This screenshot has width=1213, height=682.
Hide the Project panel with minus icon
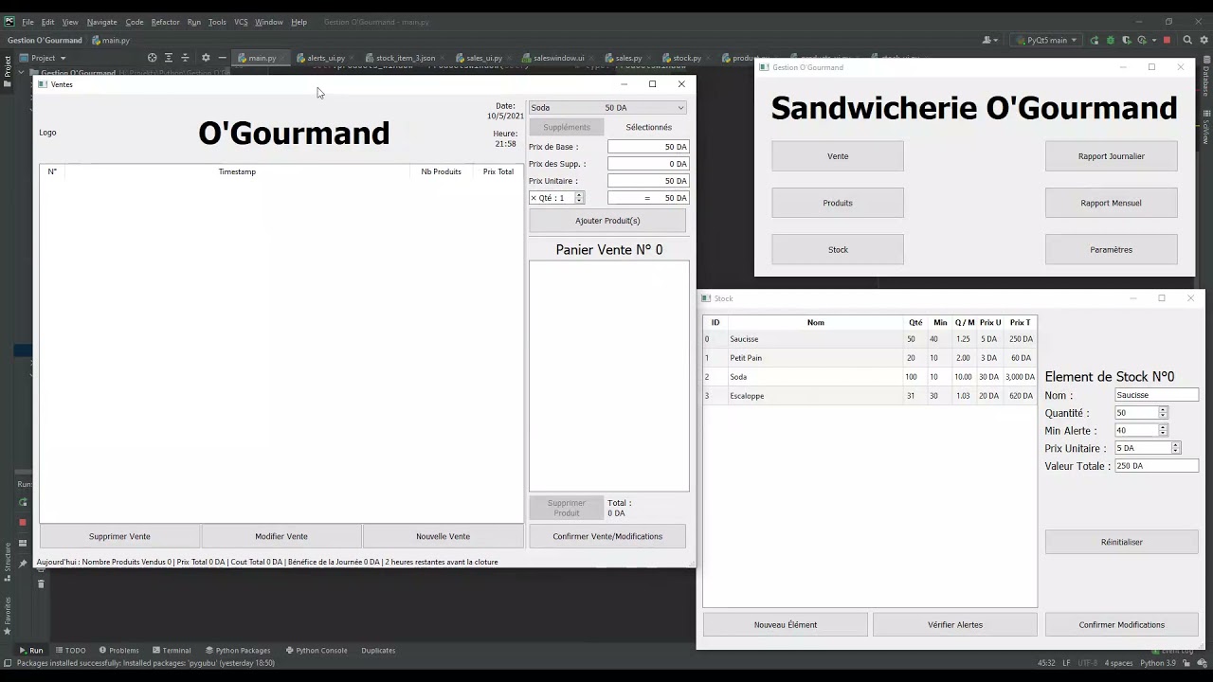(x=222, y=58)
